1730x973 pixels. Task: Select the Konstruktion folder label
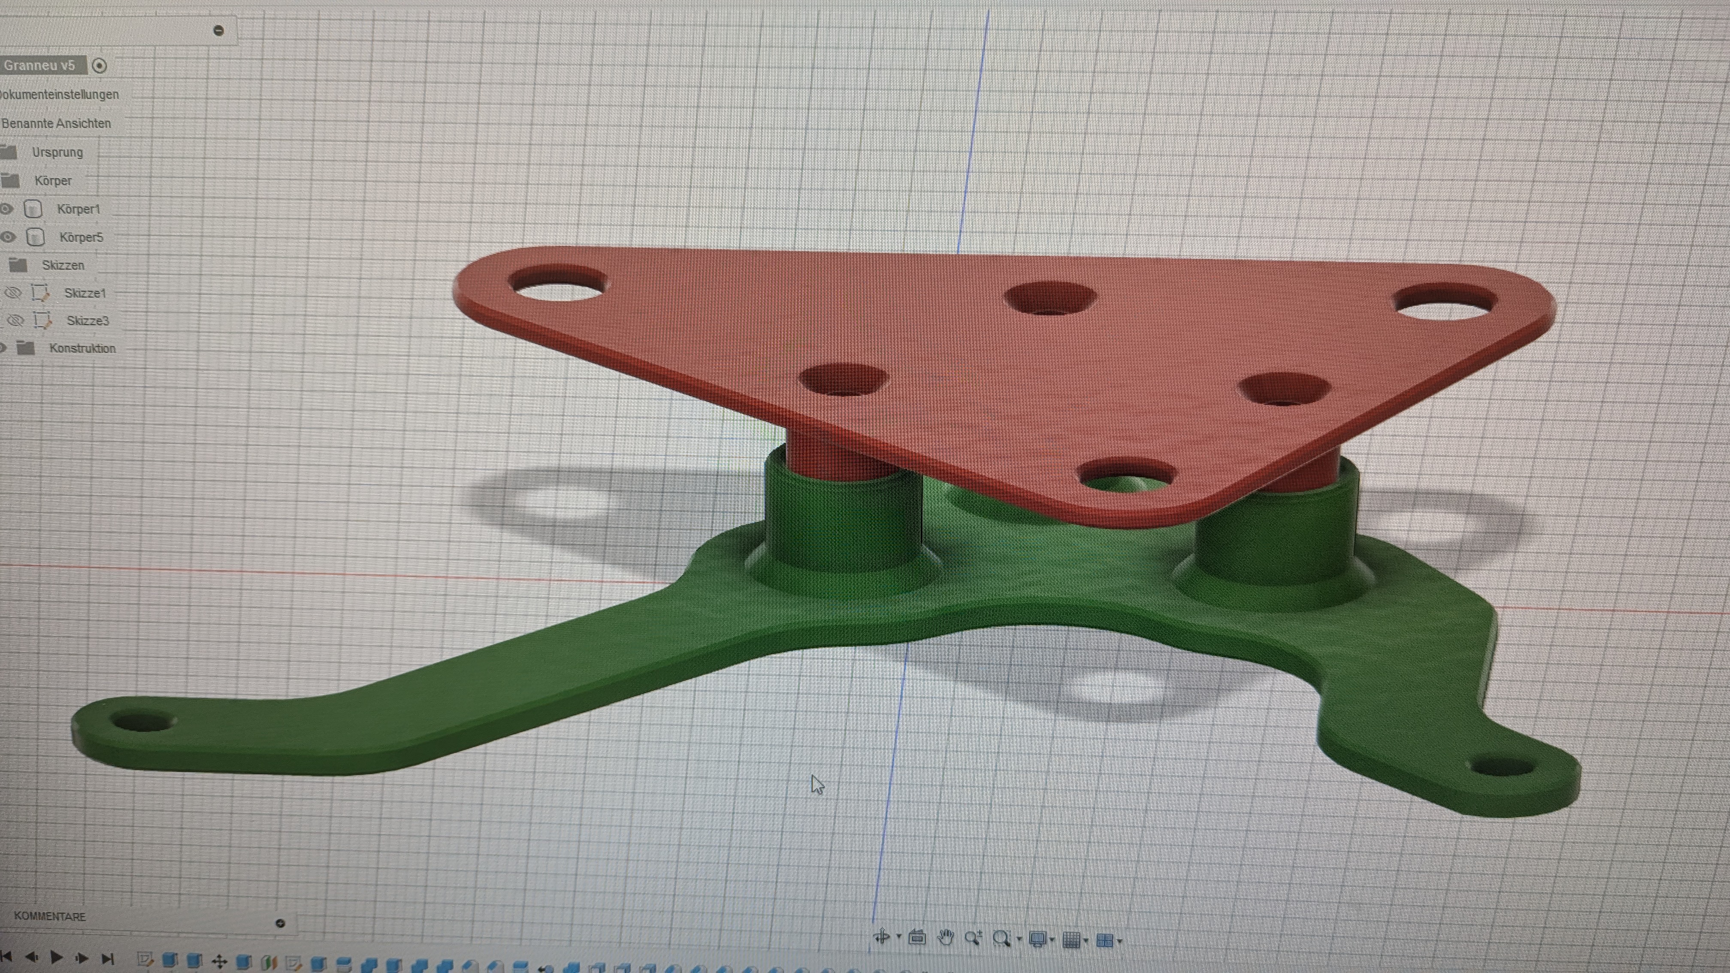83,348
